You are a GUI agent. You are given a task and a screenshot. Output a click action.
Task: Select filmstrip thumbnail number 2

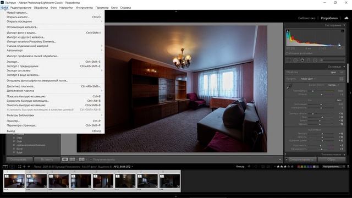click(36, 181)
